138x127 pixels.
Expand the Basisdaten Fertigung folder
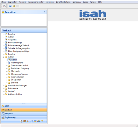tap(6, 69)
